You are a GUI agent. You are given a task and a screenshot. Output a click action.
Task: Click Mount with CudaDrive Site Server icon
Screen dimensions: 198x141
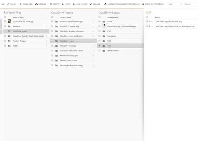105,4
